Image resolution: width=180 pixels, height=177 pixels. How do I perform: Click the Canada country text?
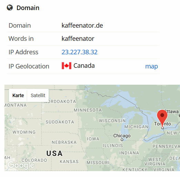pos(84,66)
